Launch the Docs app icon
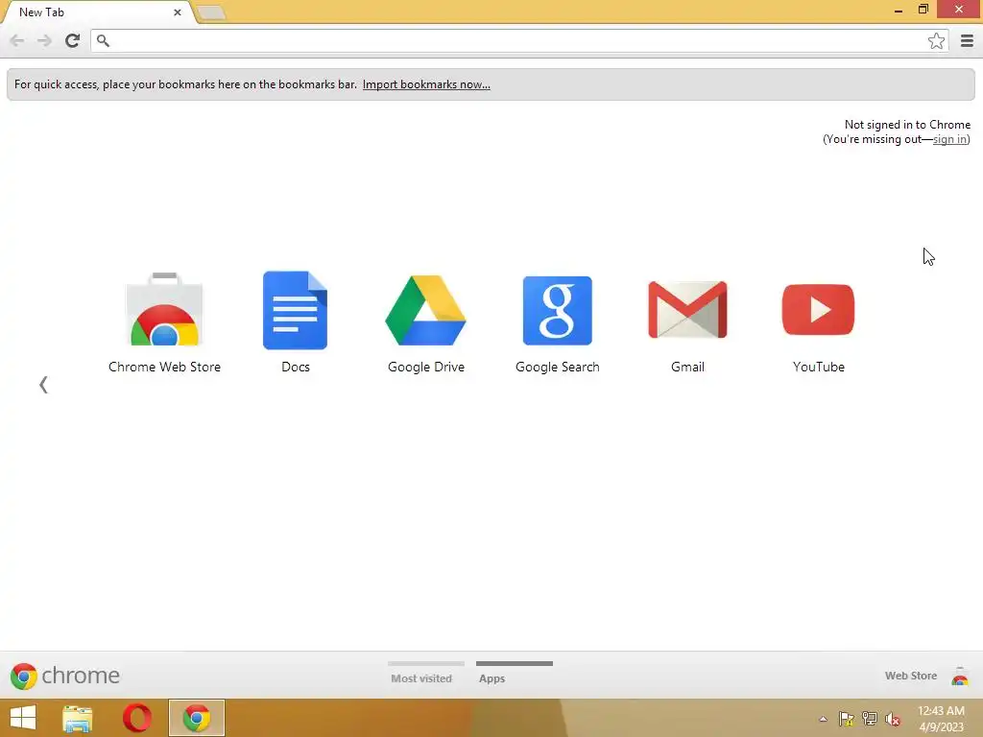The image size is (983, 737). [x=296, y=310]
